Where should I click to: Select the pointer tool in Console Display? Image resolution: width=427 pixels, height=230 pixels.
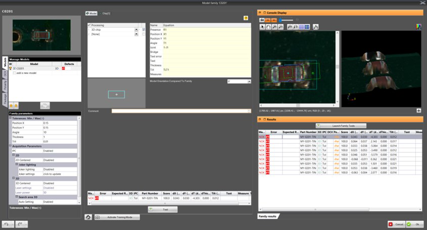[x=262, y=27]
